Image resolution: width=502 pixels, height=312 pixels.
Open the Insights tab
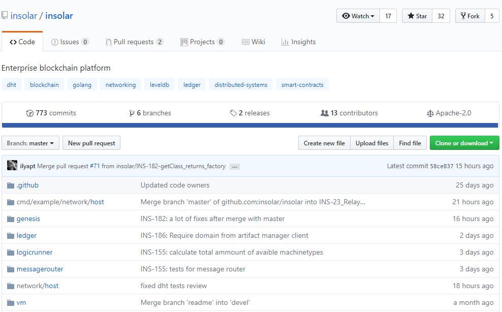298,42
